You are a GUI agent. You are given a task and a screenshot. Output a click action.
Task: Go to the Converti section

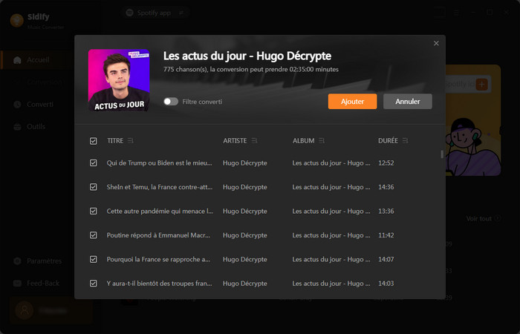39,104
